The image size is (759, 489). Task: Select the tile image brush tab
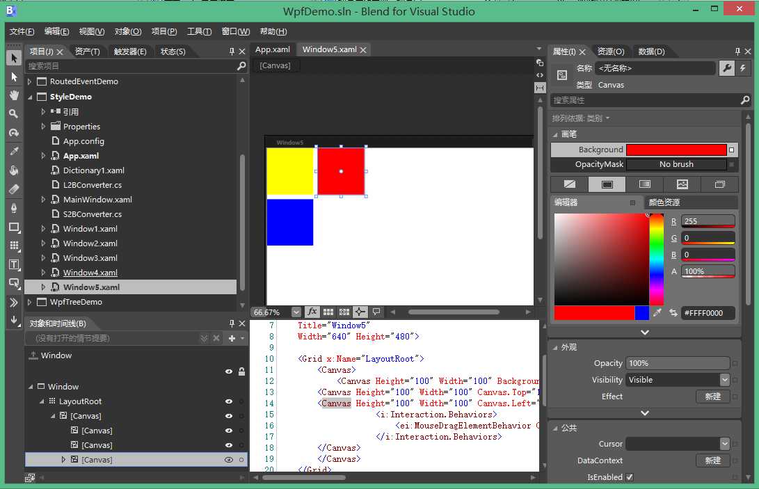coord(682,184)
